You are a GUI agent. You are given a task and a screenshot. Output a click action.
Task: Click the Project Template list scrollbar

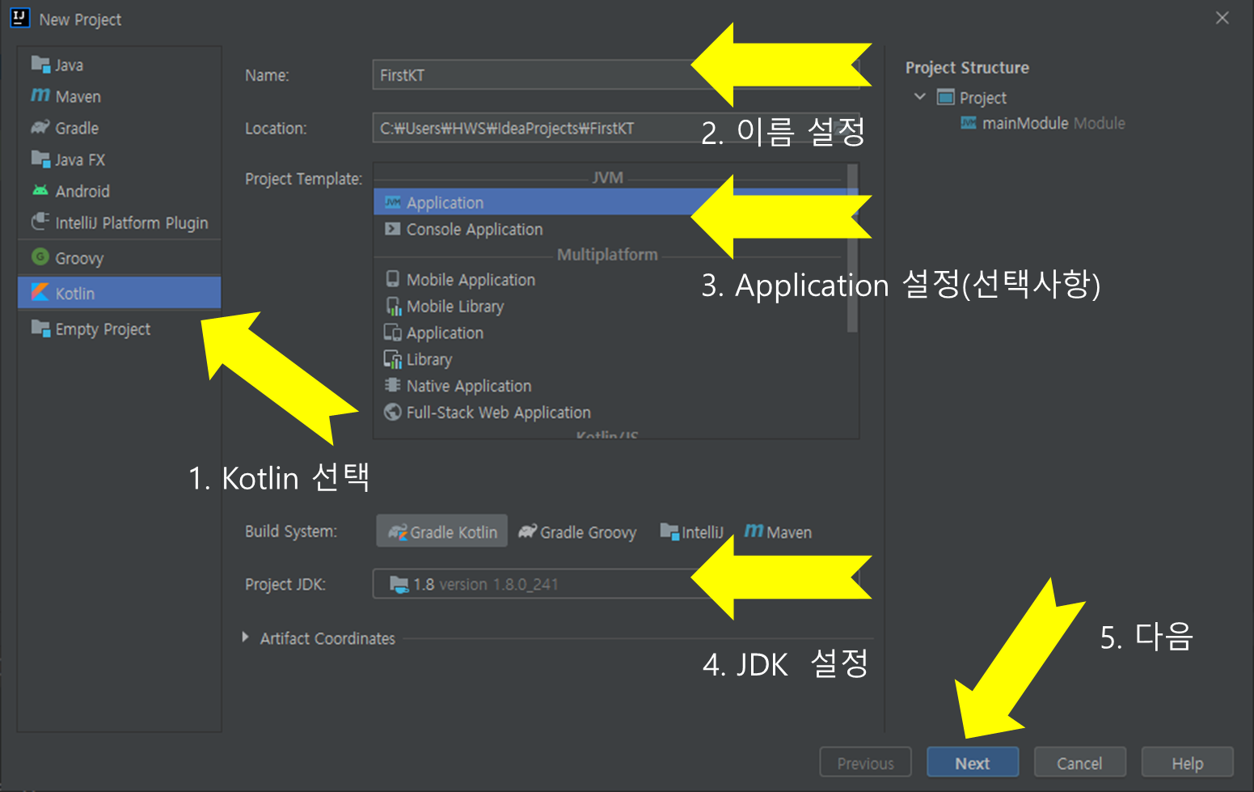(x=852, y=249)
